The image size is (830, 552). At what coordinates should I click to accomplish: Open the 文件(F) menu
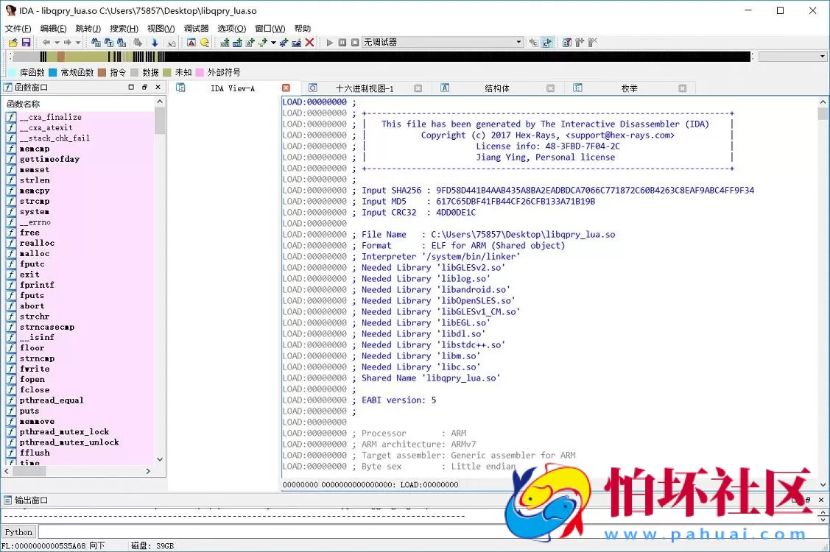pyautogui.click(x=18, y=29)
